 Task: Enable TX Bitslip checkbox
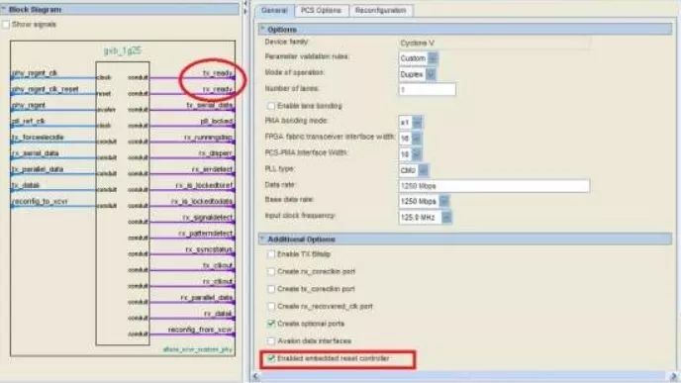click(271, 254)
